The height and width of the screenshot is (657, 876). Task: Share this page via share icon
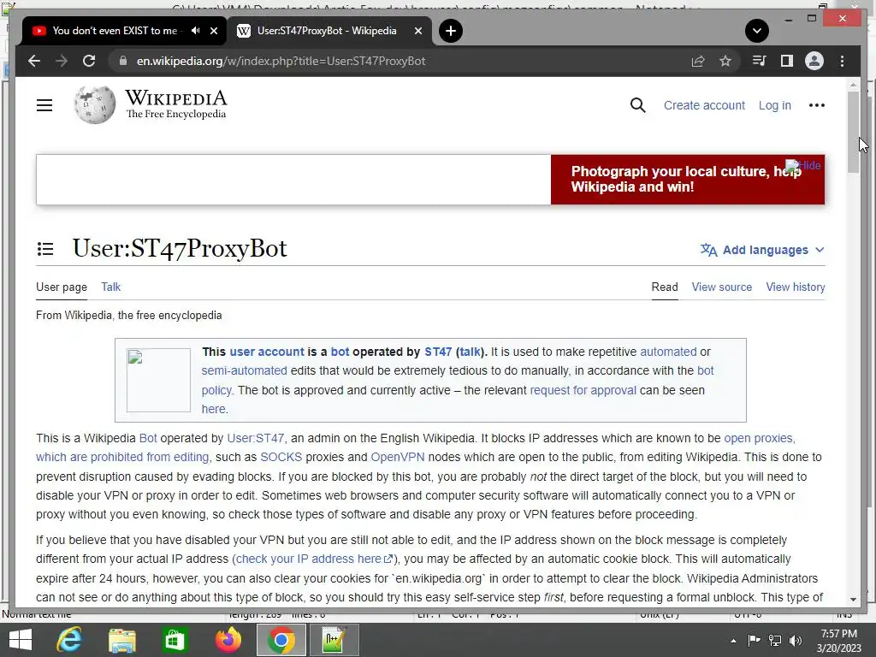pyautogui.click(x=698, y=61)
